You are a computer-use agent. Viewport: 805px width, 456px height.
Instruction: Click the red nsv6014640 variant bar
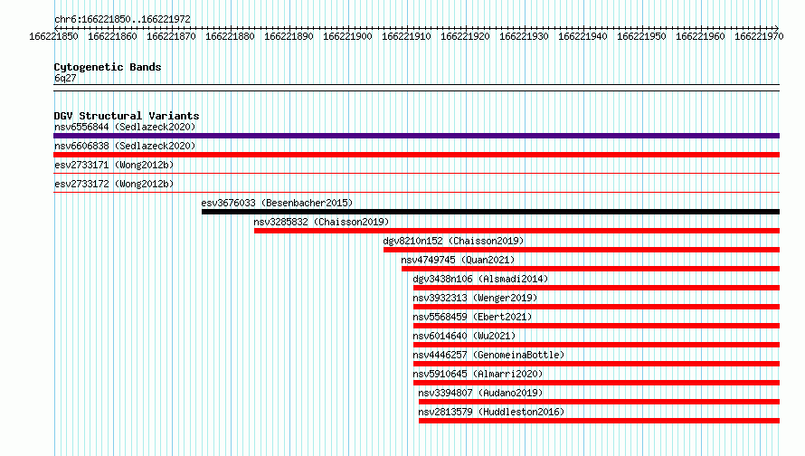(x=597, y=345)
